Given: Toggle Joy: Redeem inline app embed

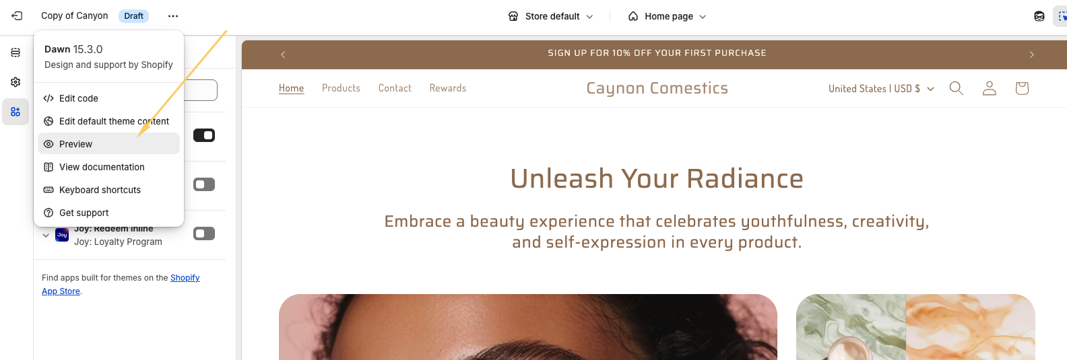Looking at the screenshot, I should point(204,233).
